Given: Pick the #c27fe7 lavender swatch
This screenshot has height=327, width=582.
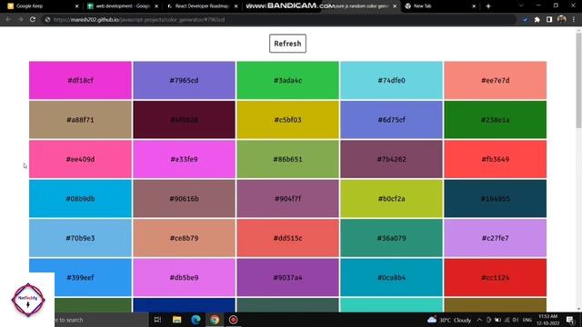Looking at the screenshot, I should 495,238.
